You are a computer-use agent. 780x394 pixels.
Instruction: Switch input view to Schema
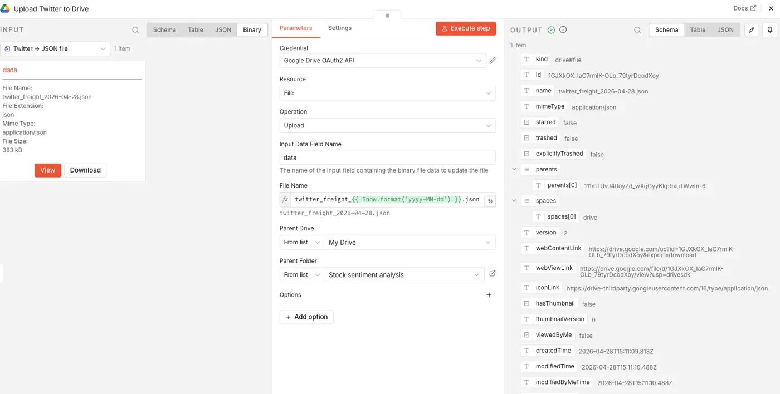click(x=164, y=30)
